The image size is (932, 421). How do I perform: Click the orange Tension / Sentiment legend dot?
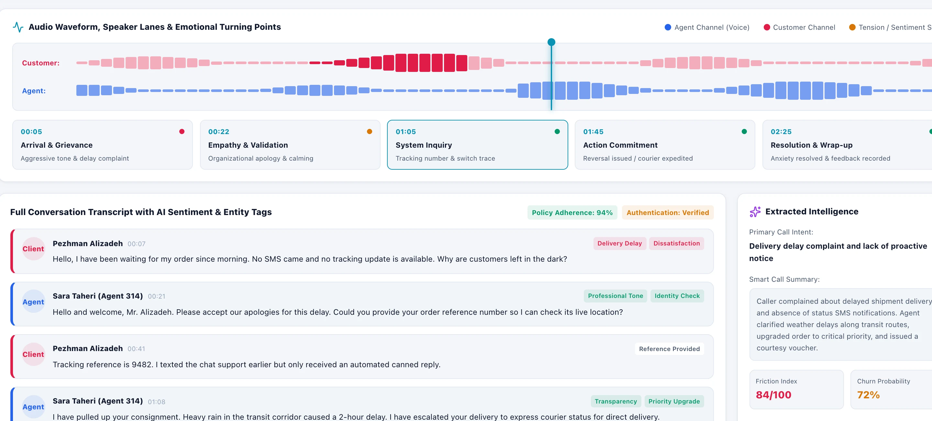pos(852,28)
